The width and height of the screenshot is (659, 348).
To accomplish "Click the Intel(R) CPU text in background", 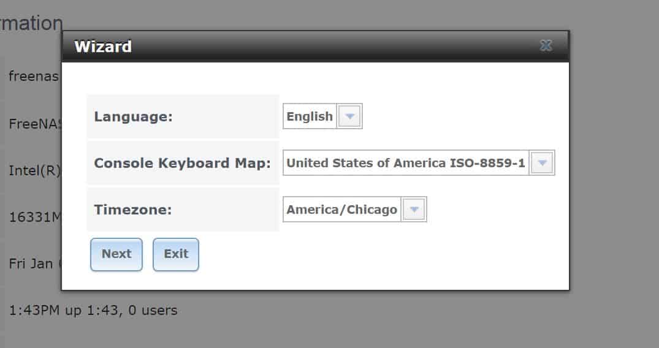I will point(35,171).
